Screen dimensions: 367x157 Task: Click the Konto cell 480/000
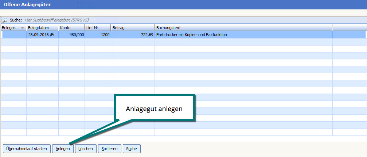coord(71,35)
